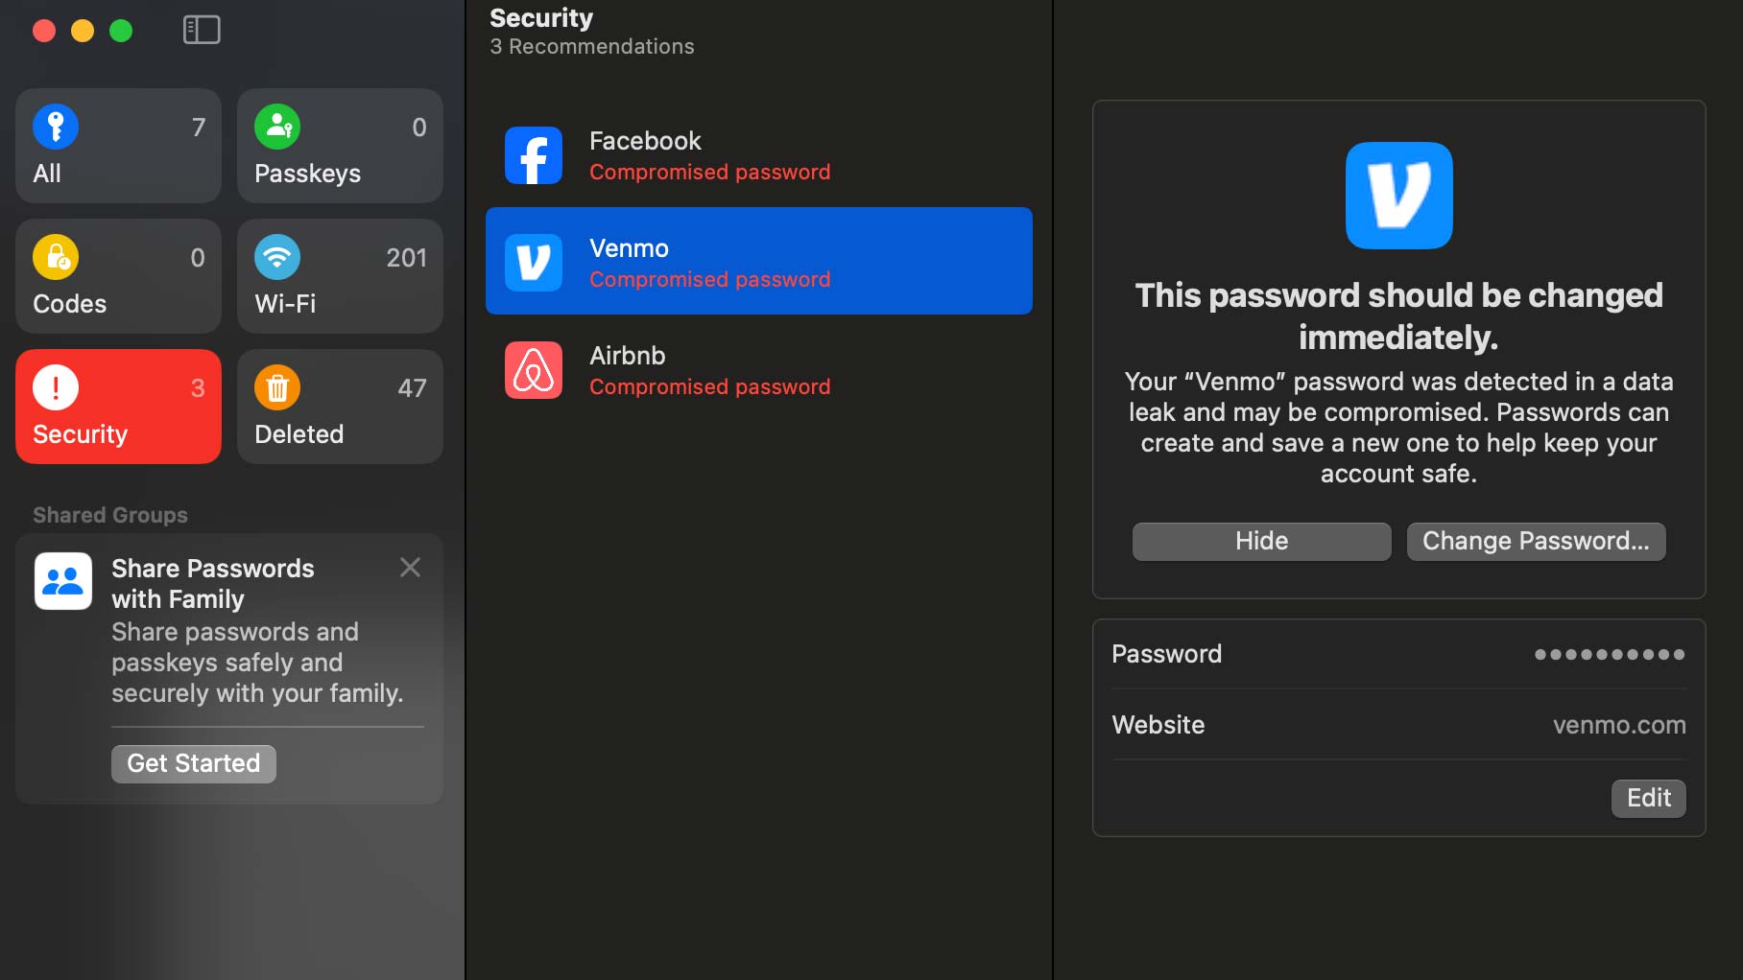Viewport: 1743px width, 980px height.
Task: Show saved Wi-Fi passwords
Action: 340,277
